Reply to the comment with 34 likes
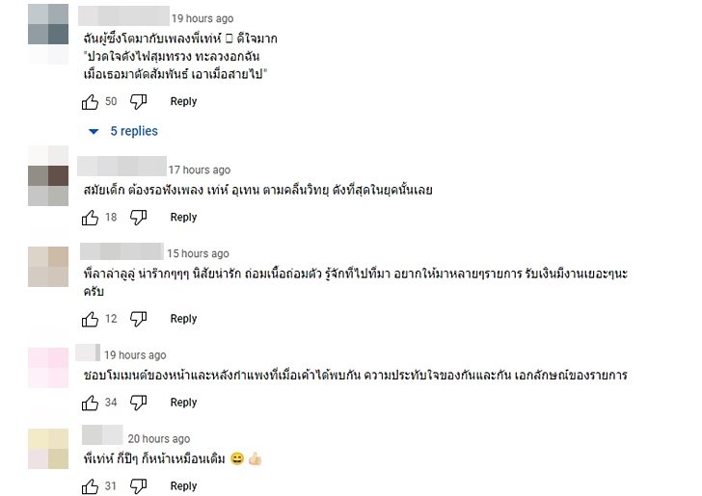 pos(183,403)
